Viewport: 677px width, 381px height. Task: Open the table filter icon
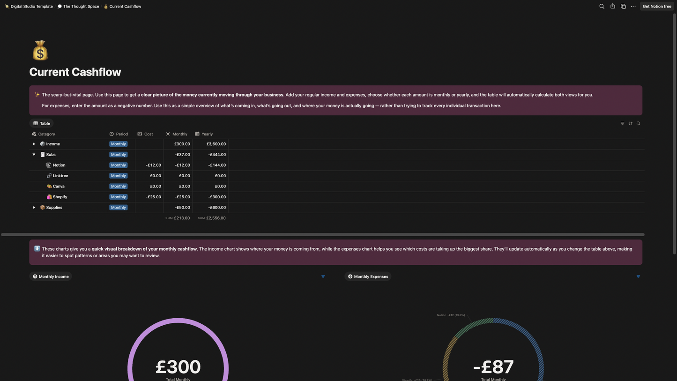tap(622, 123)
